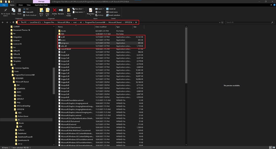Open the New item dropdown
This screenshot has height=149, width=276.
(x=79, y=9)
